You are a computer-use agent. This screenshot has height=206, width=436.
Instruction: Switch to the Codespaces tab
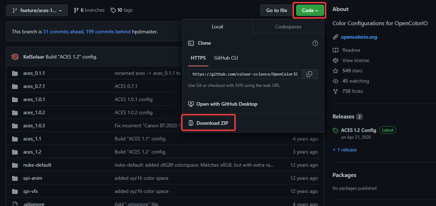click(x=288, y=27)
